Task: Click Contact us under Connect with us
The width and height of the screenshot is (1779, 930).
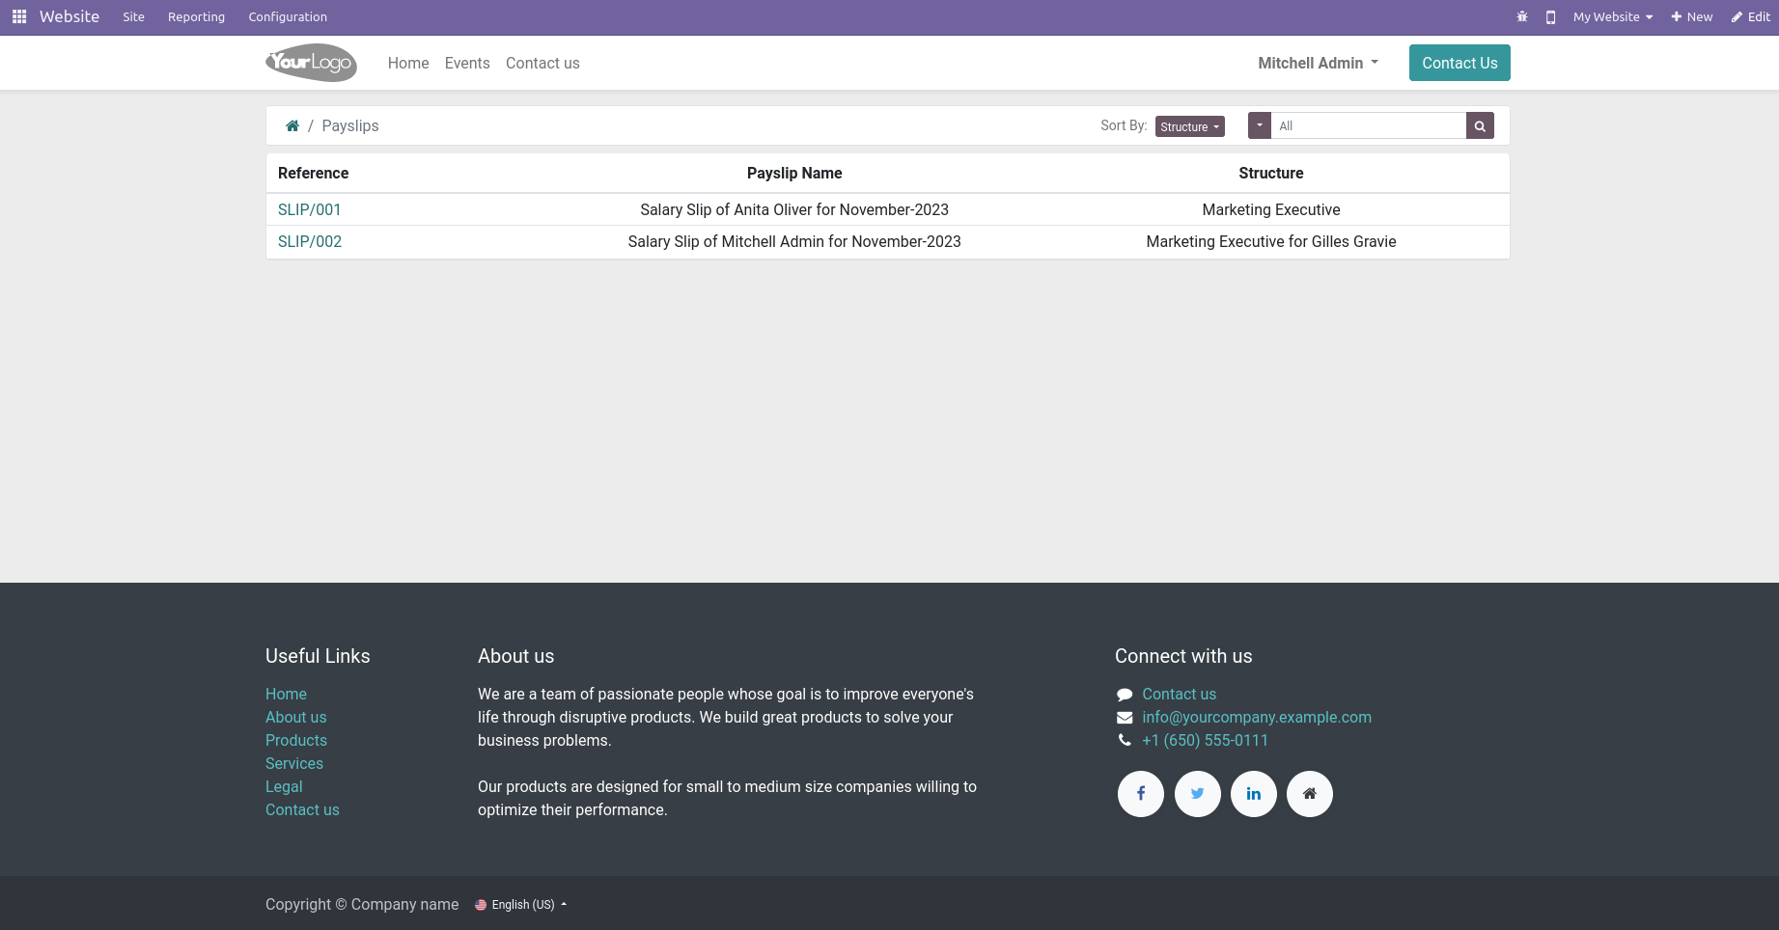Action: [x=1179, y=694]
